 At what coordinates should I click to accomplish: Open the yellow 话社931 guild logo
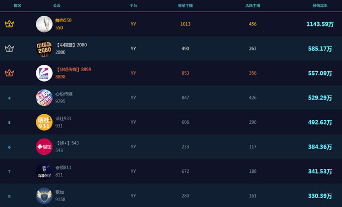[44, 122]
